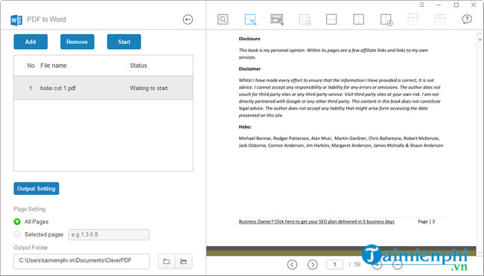Click the preview scrollbar up arrow
The image size is (484, 276).
click(480, 34)
